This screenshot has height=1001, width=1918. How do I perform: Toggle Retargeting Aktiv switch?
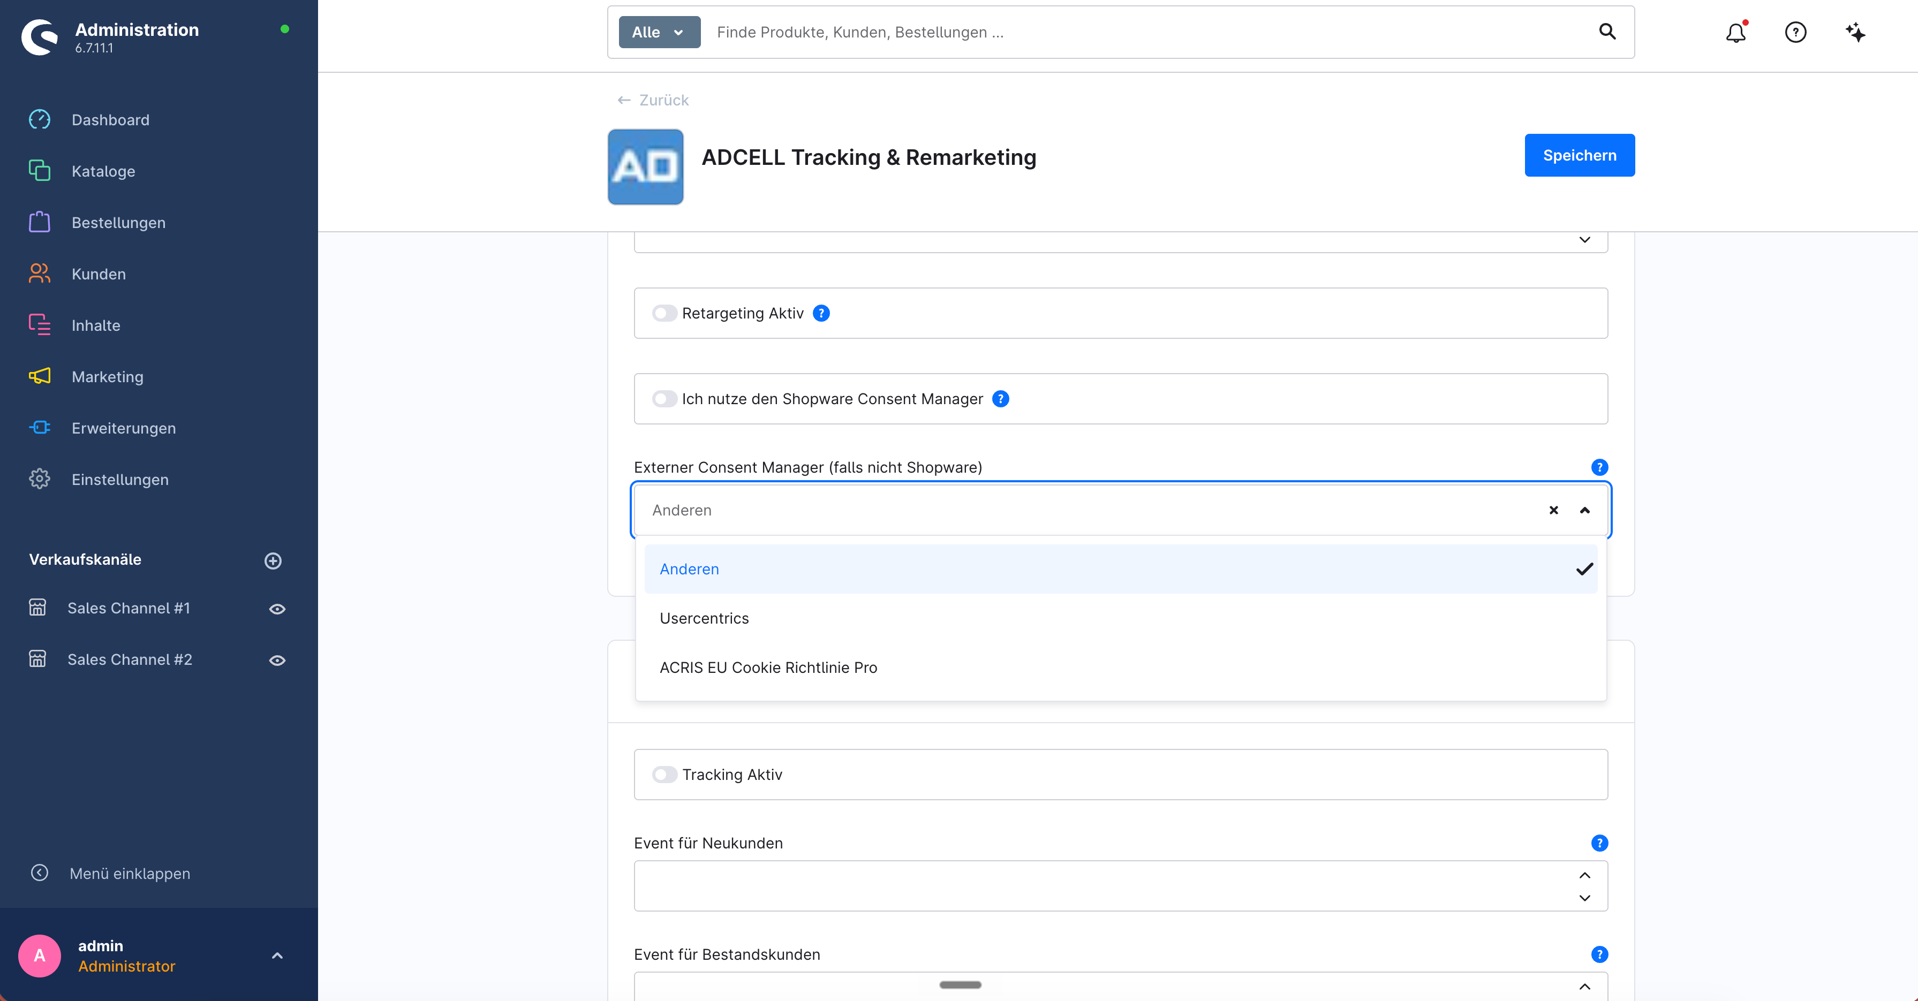[664, 313]
